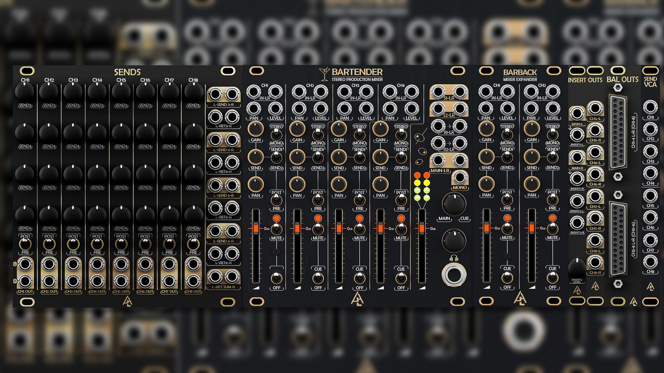Click the INSERT2 LEVEL knob on Insert Outs
The image size is (664, 373).
[x=577, y=267]
